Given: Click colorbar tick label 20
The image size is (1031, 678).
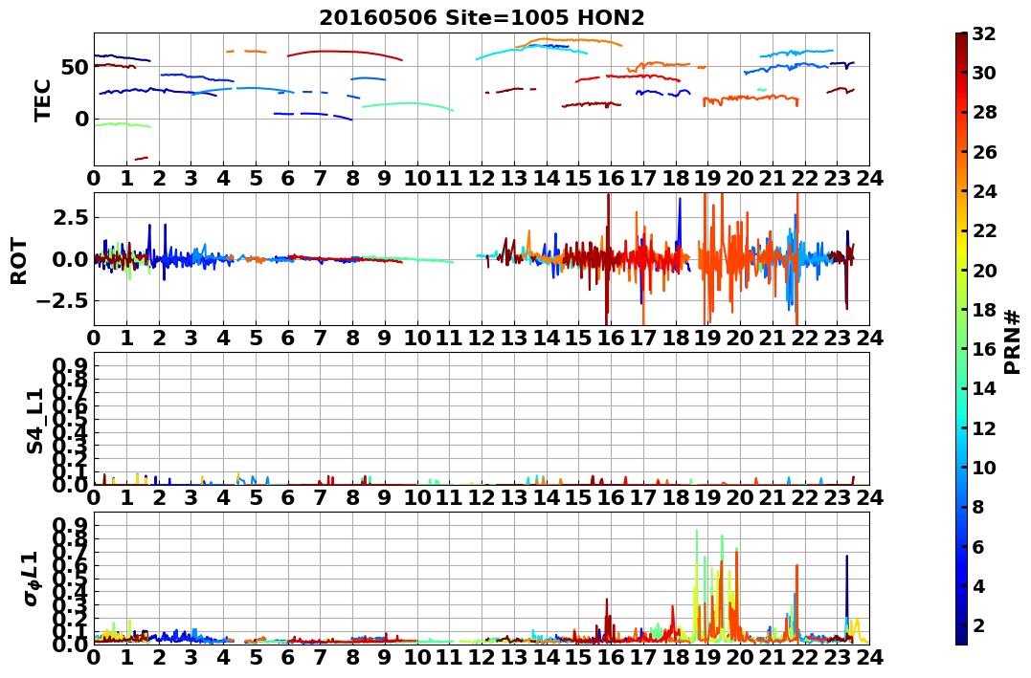Looking at the screenshot, I should [984, 270].
